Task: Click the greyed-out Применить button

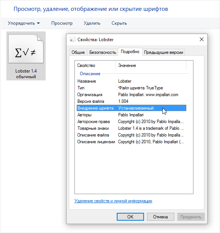Action: click(x=191, y=217)
